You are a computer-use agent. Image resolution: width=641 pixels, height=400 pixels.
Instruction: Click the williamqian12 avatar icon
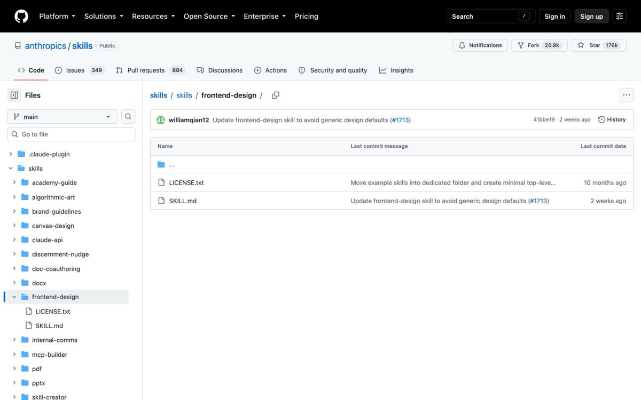coord(161,120)
